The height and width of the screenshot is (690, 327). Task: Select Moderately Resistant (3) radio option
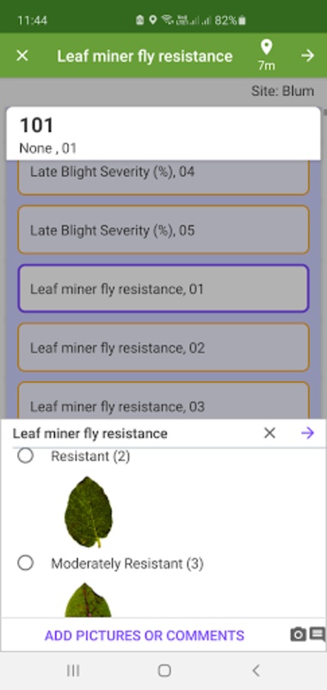(x=26, y=563)
